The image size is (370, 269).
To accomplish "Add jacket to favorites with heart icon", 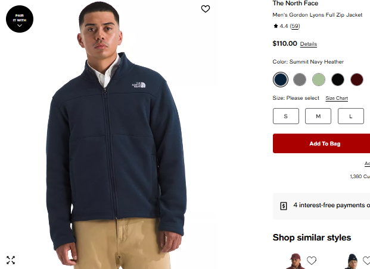I will coord(206,9).
